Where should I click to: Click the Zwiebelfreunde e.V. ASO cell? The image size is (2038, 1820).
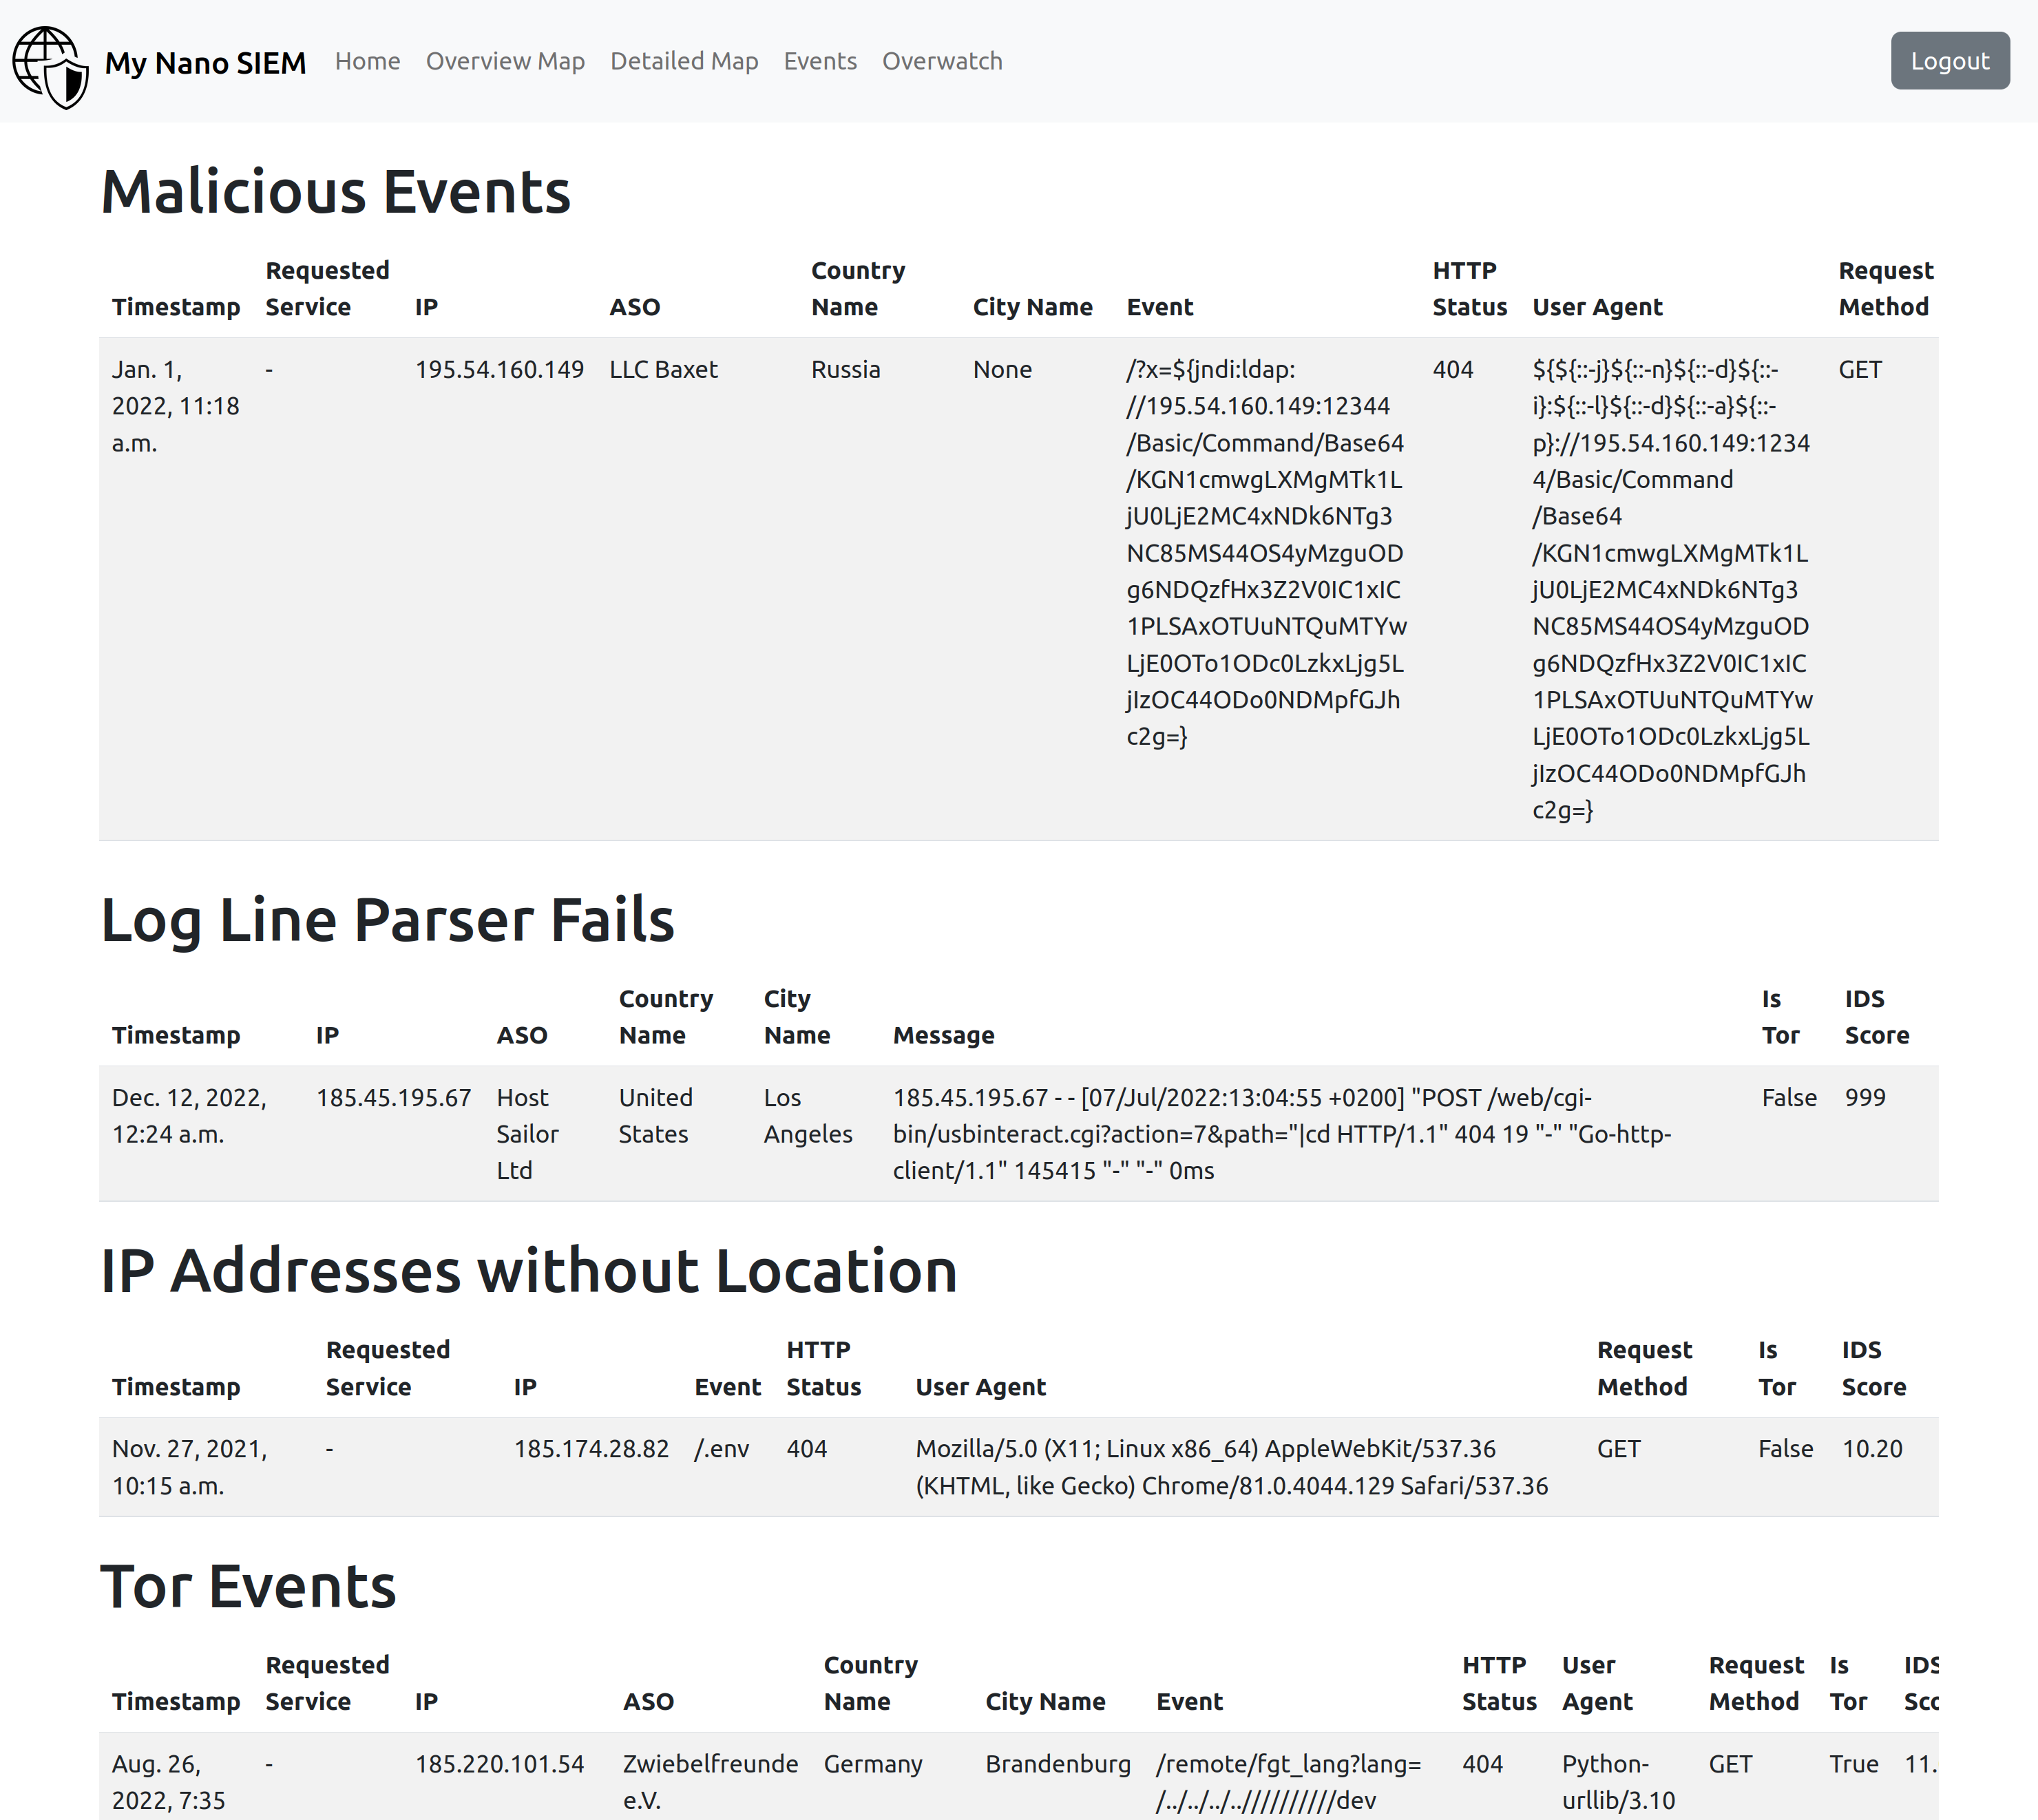(709, 1781)
